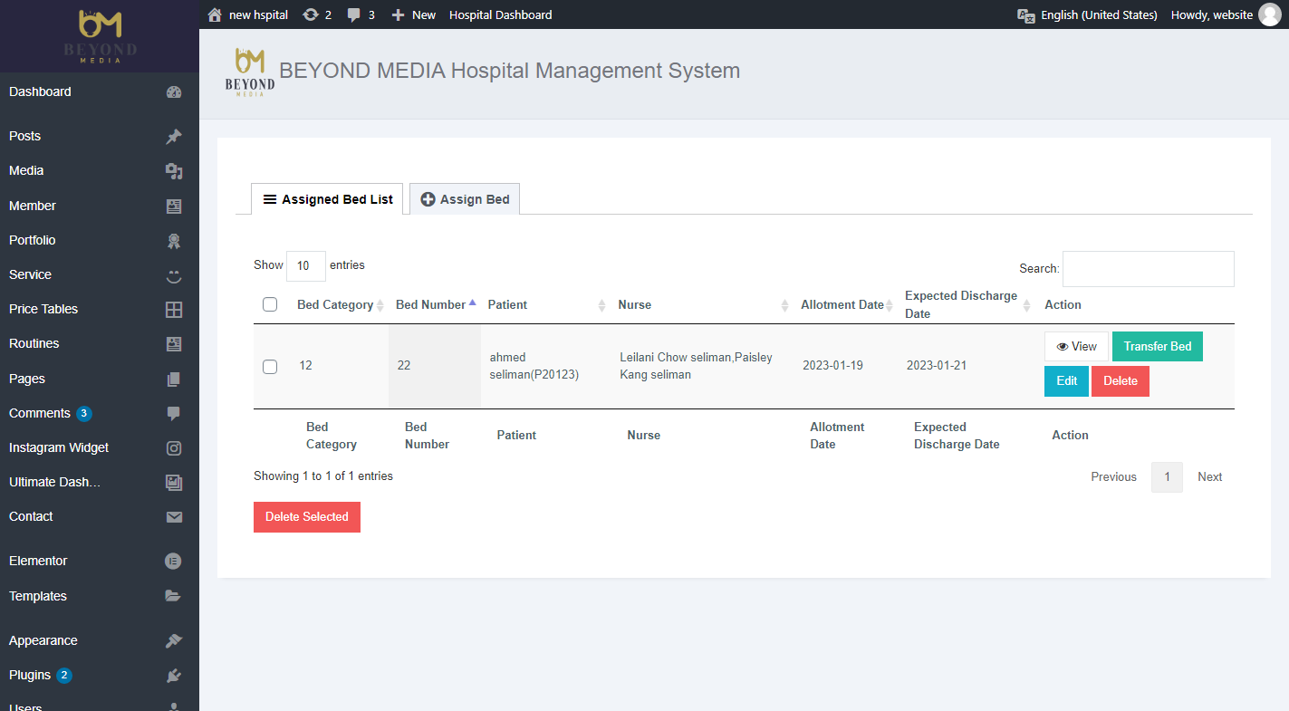Click the Instagram Widget camera icon
The height and width of the screenshot is (711, 1289).
[174, 447]
